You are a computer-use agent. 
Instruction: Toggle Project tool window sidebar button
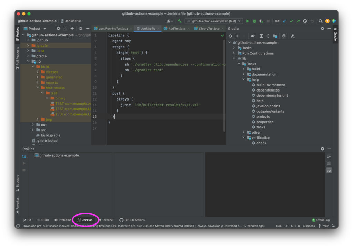[18, 34]
